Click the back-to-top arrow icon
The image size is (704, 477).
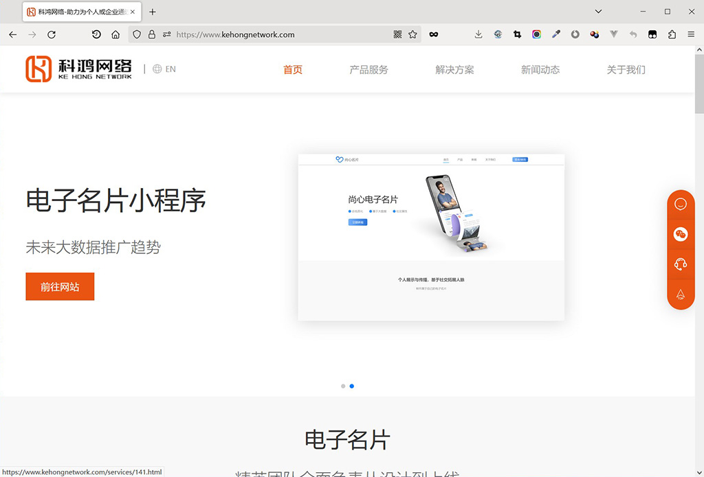681,294
